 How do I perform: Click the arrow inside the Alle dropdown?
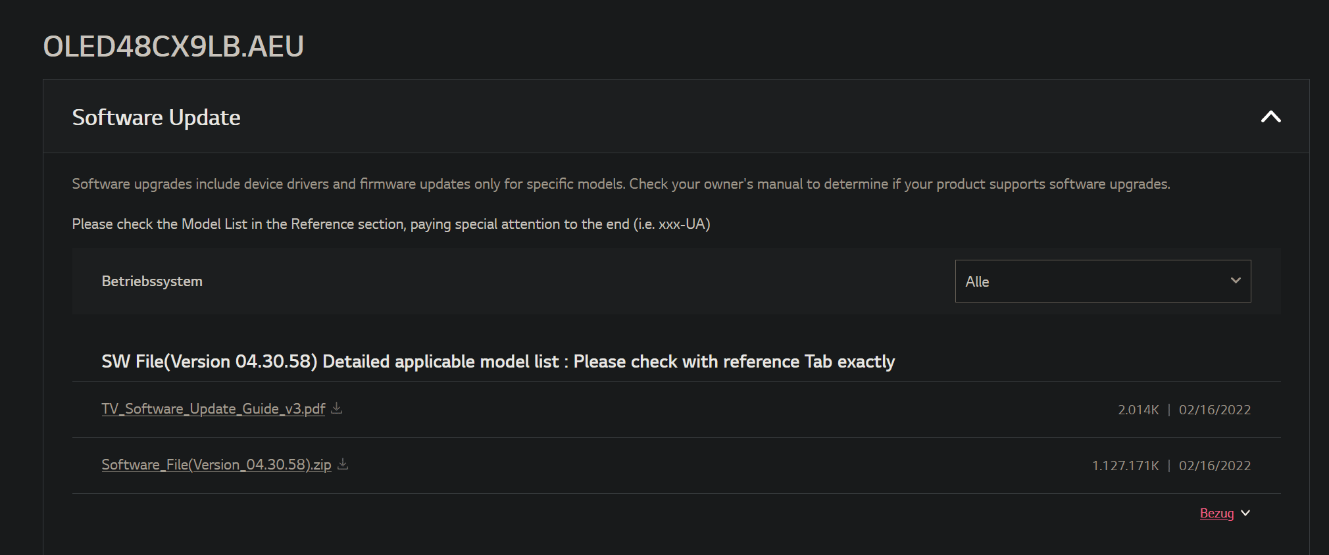pos(1236,281)
